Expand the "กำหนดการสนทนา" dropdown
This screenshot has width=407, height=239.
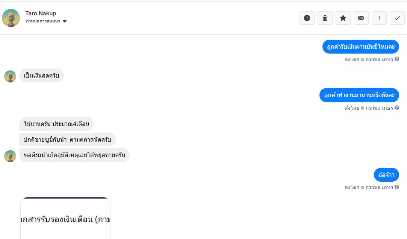pos(43,21)
